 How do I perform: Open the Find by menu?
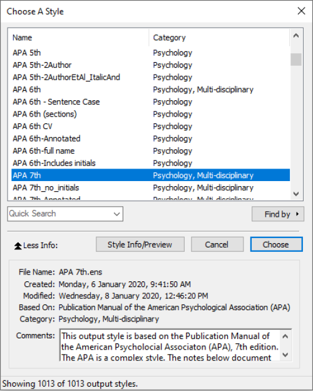pos(277,214)
